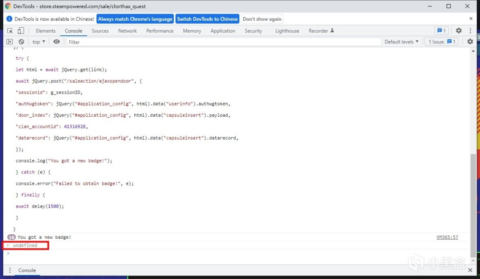The height and width of the screenshot is (279, 480).
Task: Open the Application tab
Action: [x=223, y=31]
